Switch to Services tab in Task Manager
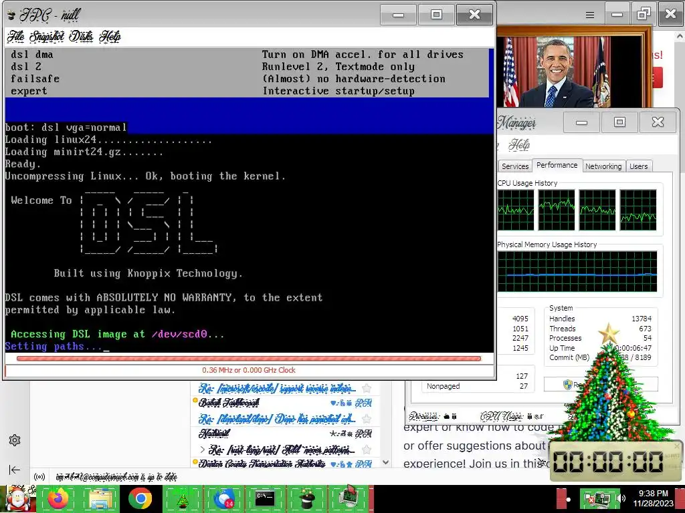This screenshot has height=513, width=685. 515,166
